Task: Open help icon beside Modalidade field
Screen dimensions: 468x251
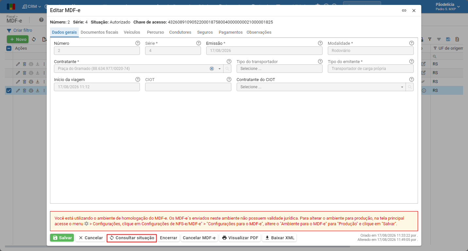Action: [x=411, y=43]
